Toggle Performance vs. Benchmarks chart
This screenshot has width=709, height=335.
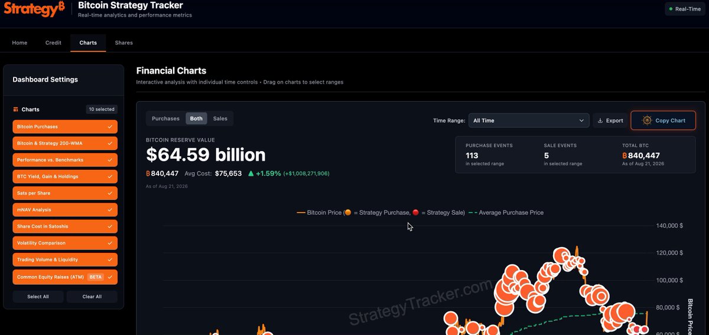pyautogui.click(x=65, y=160)
